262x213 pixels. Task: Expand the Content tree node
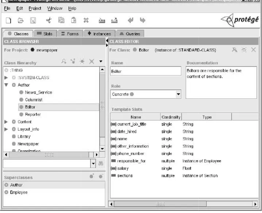(6, 122)
